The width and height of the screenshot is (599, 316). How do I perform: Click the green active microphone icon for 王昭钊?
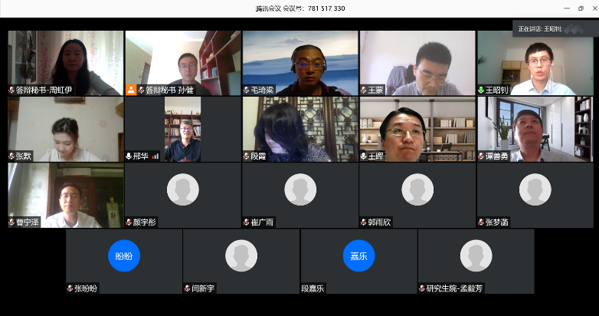click(x=481, y=90)
